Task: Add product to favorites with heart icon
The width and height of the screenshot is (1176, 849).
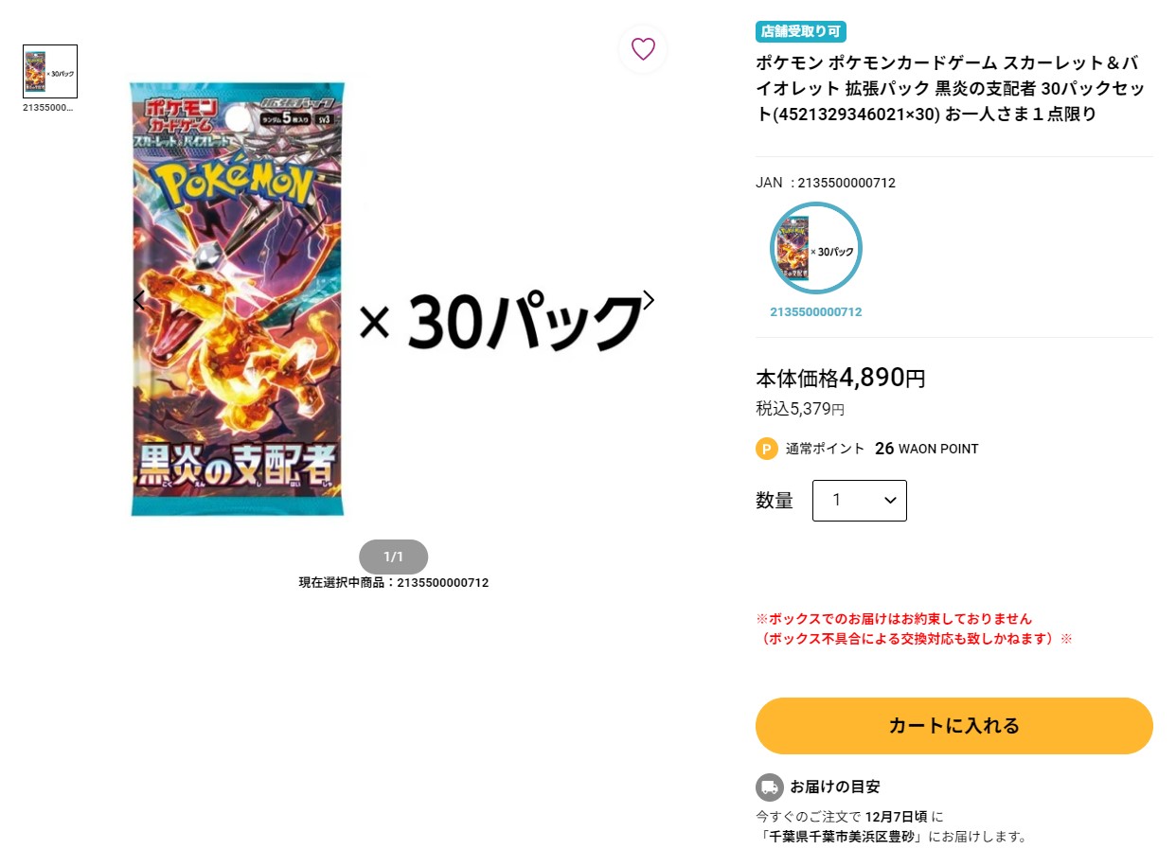Action: 643,48
